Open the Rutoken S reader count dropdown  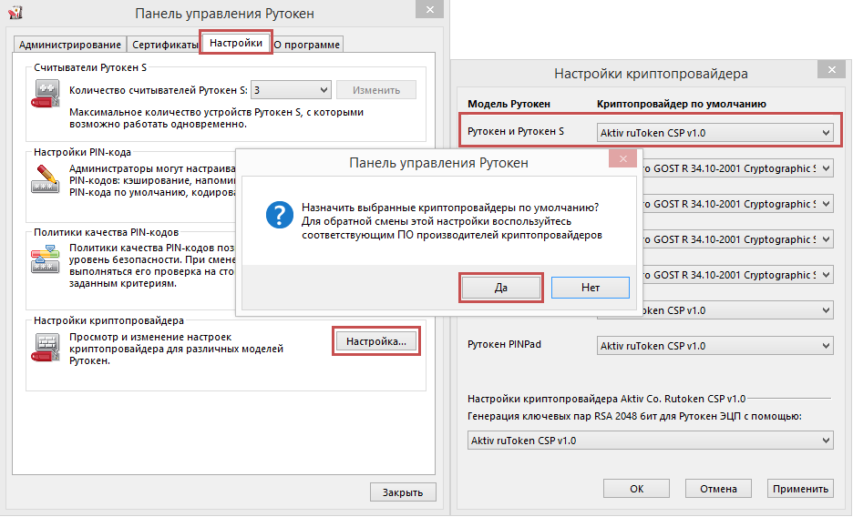point(291,90)
